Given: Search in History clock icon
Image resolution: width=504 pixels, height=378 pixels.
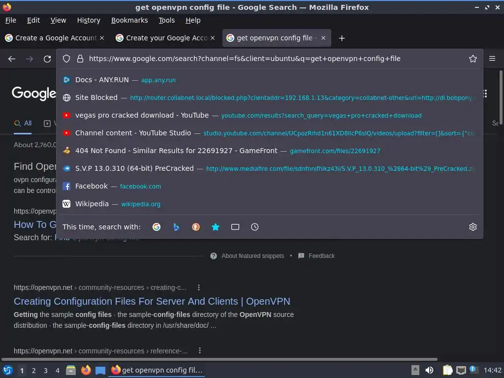Looking at the screenshot, I should click(x=254, y=227).
